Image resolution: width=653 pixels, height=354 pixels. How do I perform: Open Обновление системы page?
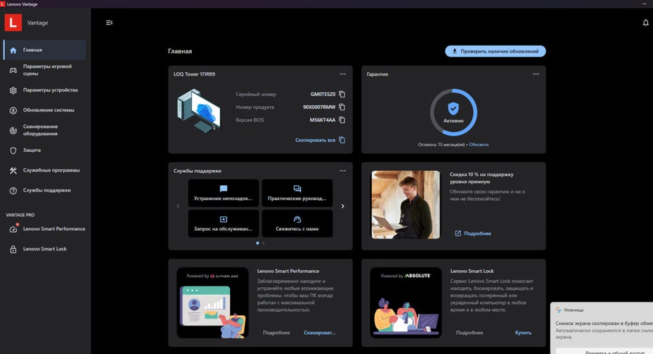coord(45,110)
